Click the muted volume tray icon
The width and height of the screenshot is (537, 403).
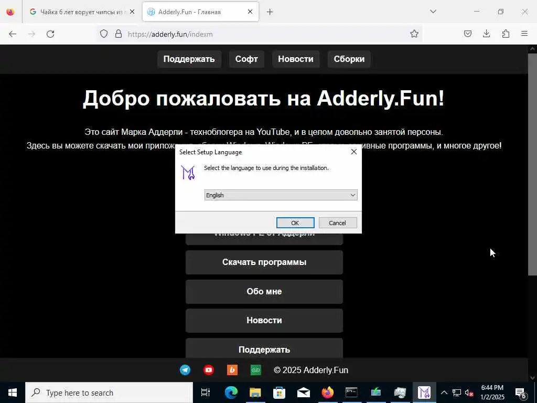pos(469,393)
